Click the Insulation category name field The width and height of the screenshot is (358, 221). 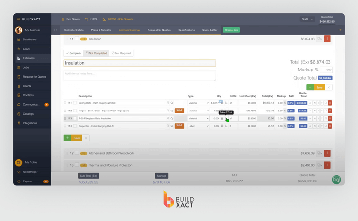[140, 63]
